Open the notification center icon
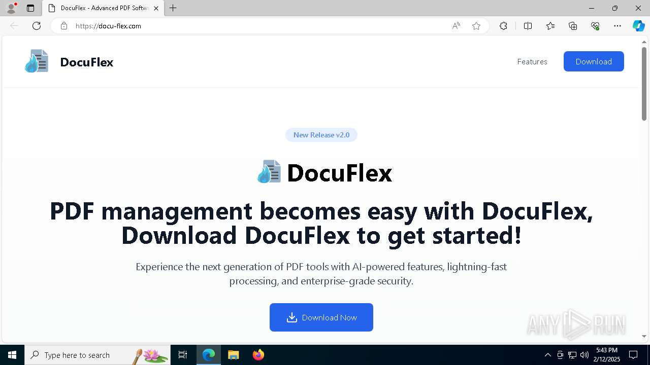The image size is (650, 365). (x=633, y=355)
